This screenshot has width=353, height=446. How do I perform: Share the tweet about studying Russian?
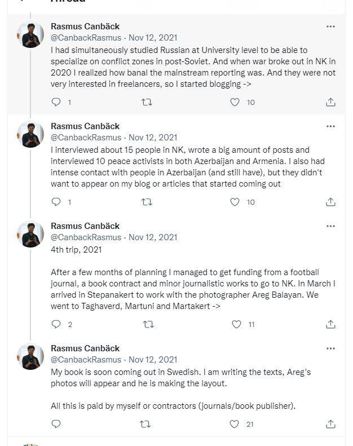click(x=330, y=102)
